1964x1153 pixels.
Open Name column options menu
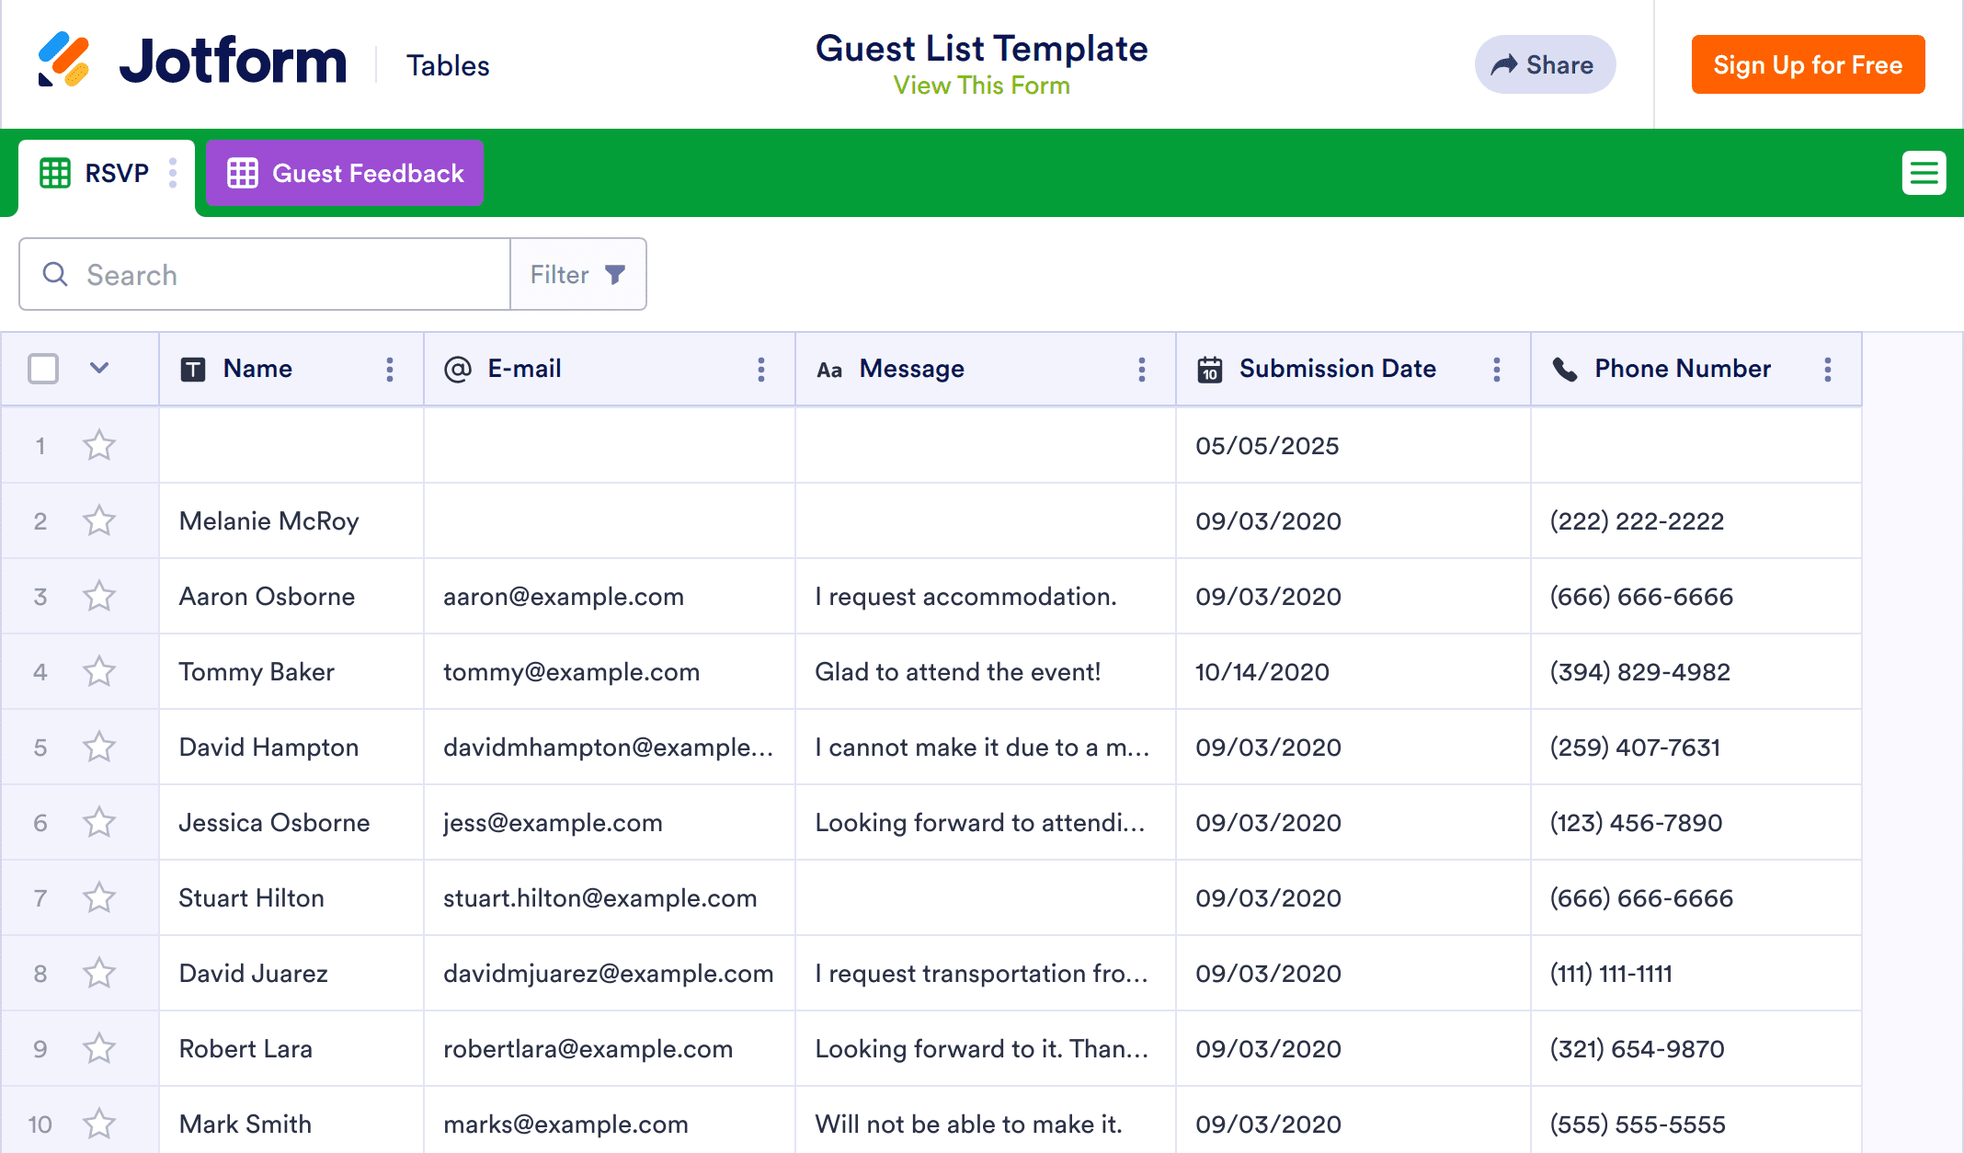pyautogui.click(x=390, y=370)
